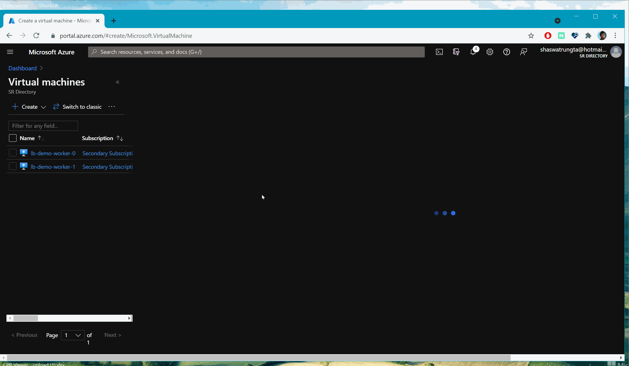Open Secondary Subscription link for lb-demo-worker-0
This screenshot has height=366, width=629.
click(x=107, y=153)
